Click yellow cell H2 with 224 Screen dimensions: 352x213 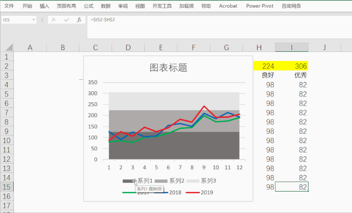tap(264, 66)
